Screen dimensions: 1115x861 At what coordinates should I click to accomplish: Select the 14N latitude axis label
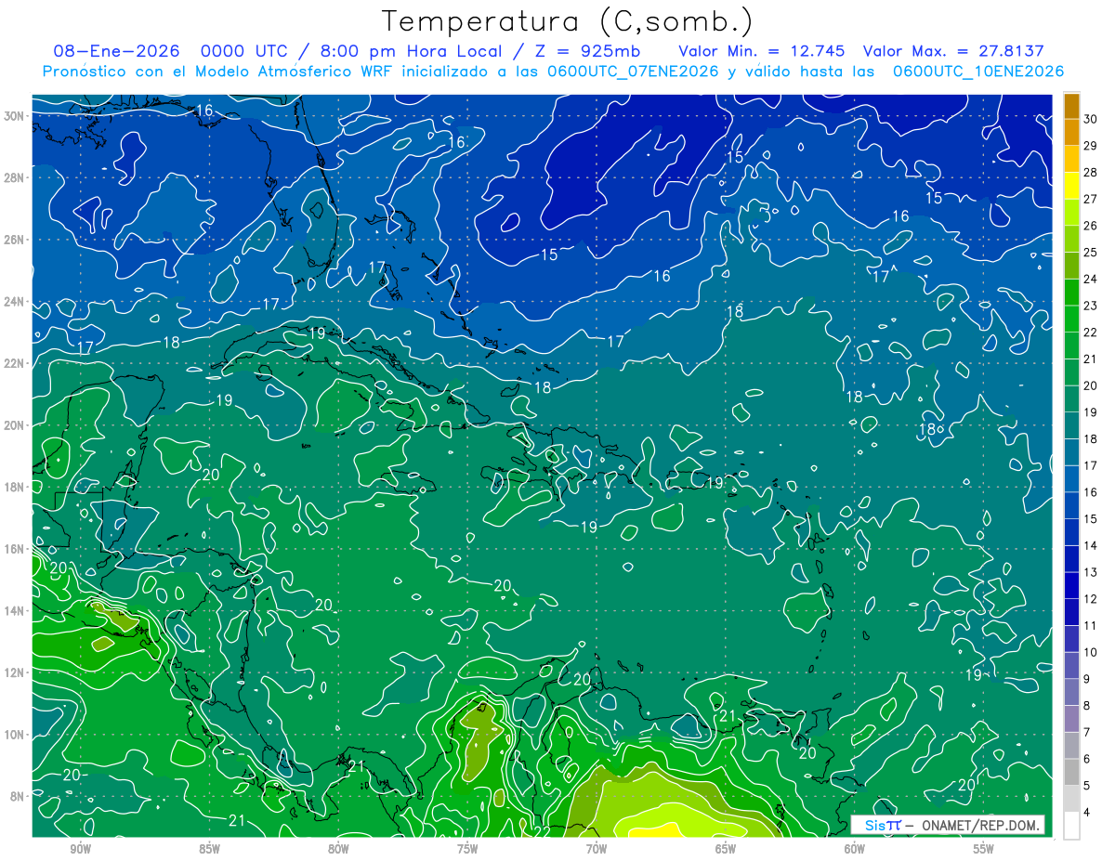click(x=16, y=610)
